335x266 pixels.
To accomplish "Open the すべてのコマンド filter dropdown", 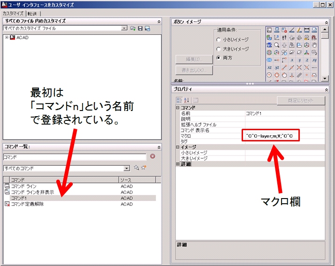I will tap(127, 169).
